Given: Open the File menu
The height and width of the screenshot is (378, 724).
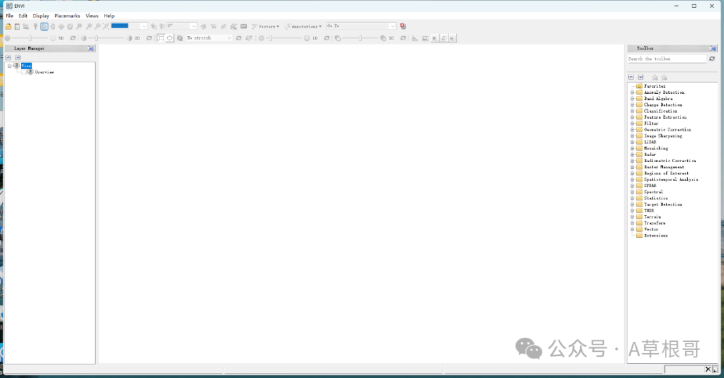Looking at the screenshot, I should (x=9, y=15).
